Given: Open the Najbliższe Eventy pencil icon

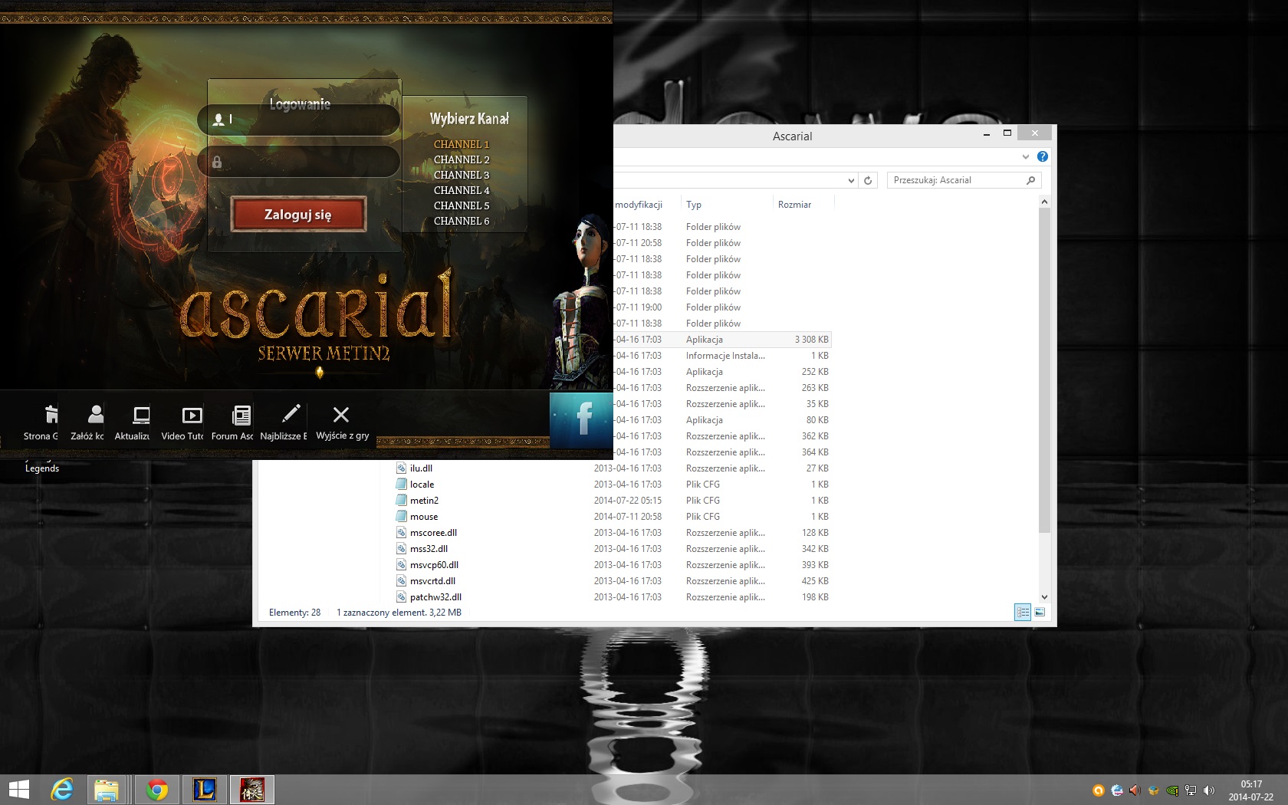Looking at the screenshot, I should click(291, 415).
